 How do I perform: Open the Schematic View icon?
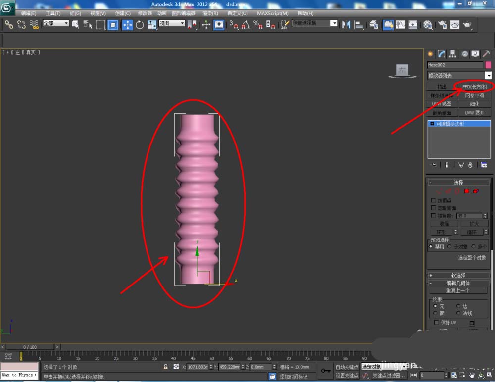tap(413, 24)
